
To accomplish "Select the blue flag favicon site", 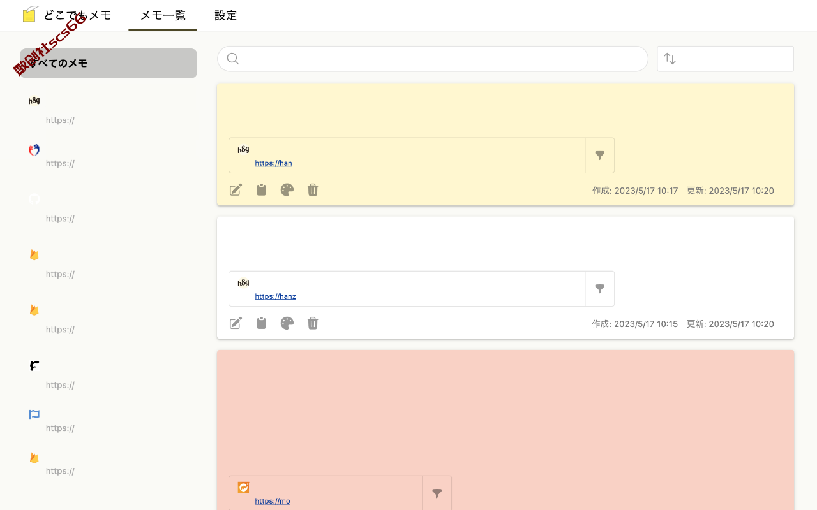I will point(109,421).
